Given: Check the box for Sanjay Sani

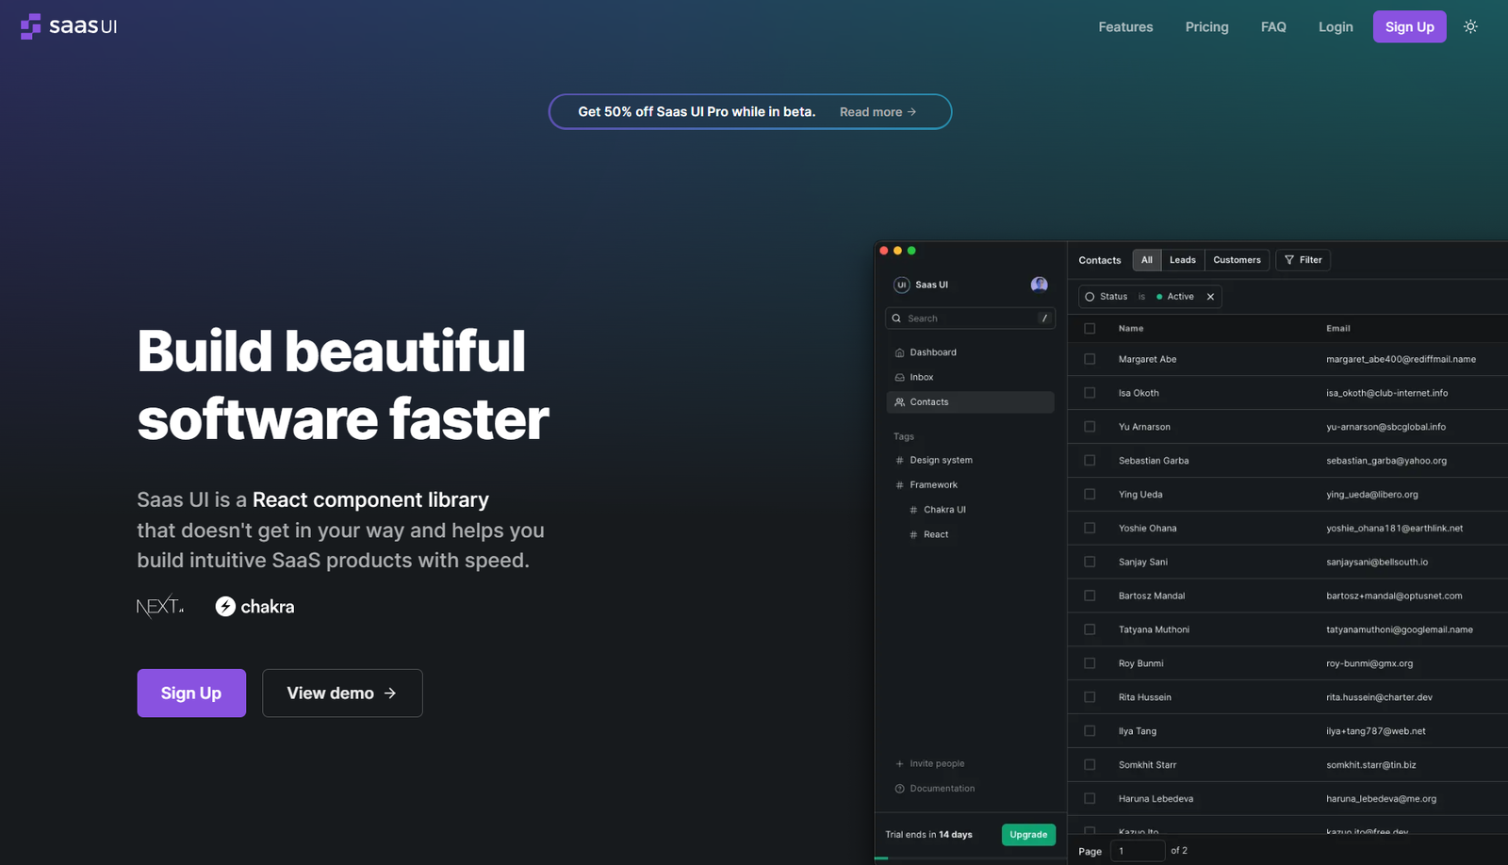Looking at the screenshot, I should click(x=1090, y=562).
